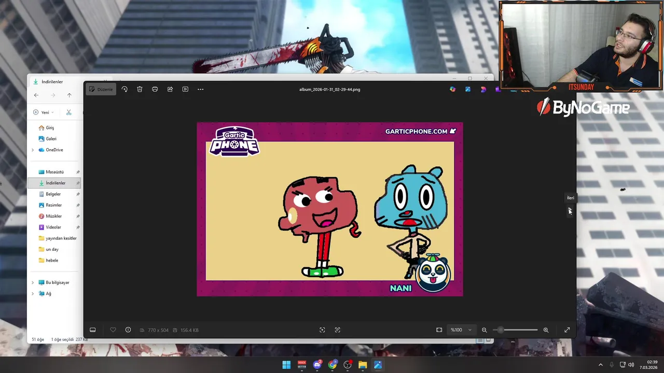Unpin Masaüstü using its pin icon
Viewport: 664px width, 373px height.
[x=78, y=172]
